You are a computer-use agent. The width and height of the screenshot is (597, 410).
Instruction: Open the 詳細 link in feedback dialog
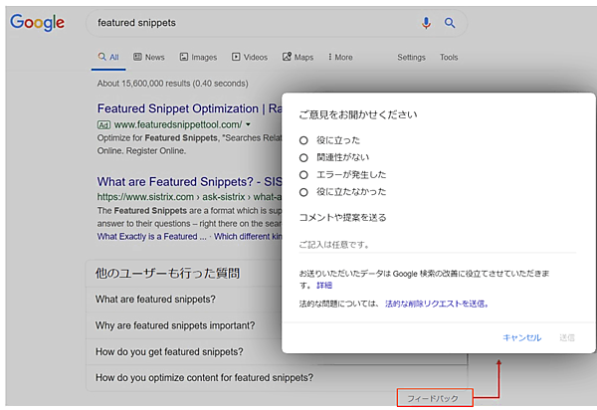324,285
